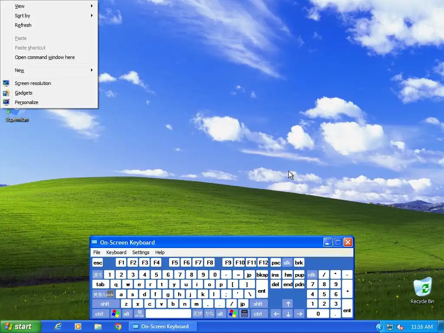This screenshot has width=444, height=333.
Task: Click the On-Screen Keyboard title bar icon
Action: click(94, 242)
